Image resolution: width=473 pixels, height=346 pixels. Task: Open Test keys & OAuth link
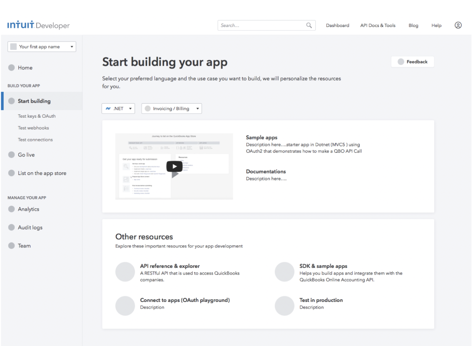pyautogui.click(x=37, y=116)
